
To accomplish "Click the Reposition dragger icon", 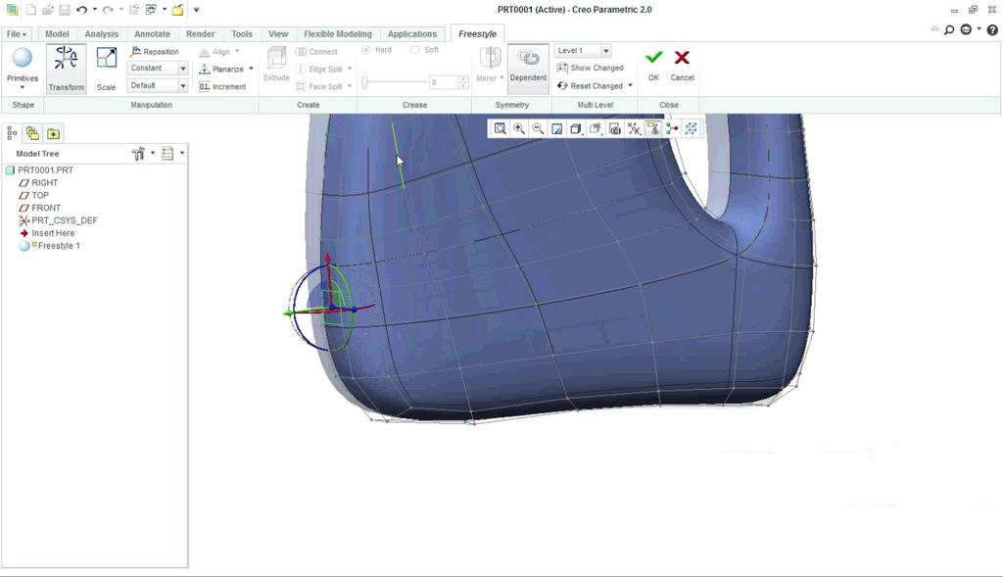I will tap(135, 51).
